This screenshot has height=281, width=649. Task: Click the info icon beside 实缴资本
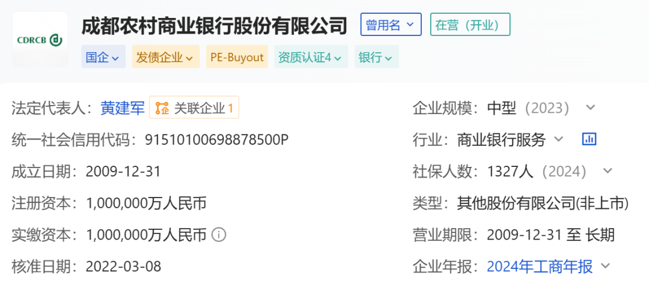(x=219, y=234)
